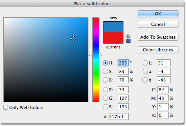The height and width of the screenshot is (126, 186).
Task: Enable Only Web Colors checkbox
Action: [x=6, y=107]
